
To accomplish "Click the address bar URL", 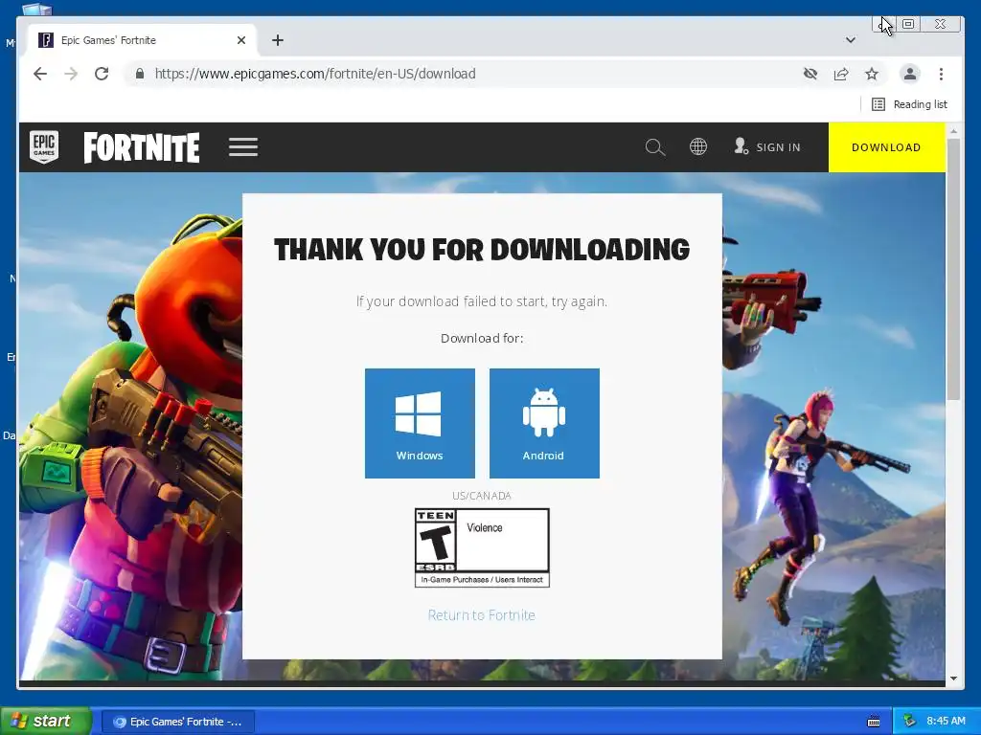I will pyautogui.click(x=315, y=74).
